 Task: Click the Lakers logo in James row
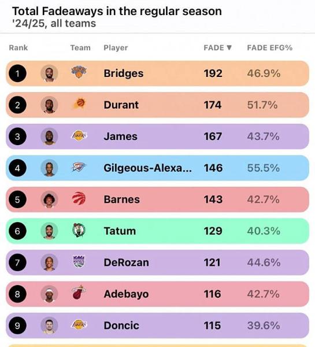coord(79,135)
